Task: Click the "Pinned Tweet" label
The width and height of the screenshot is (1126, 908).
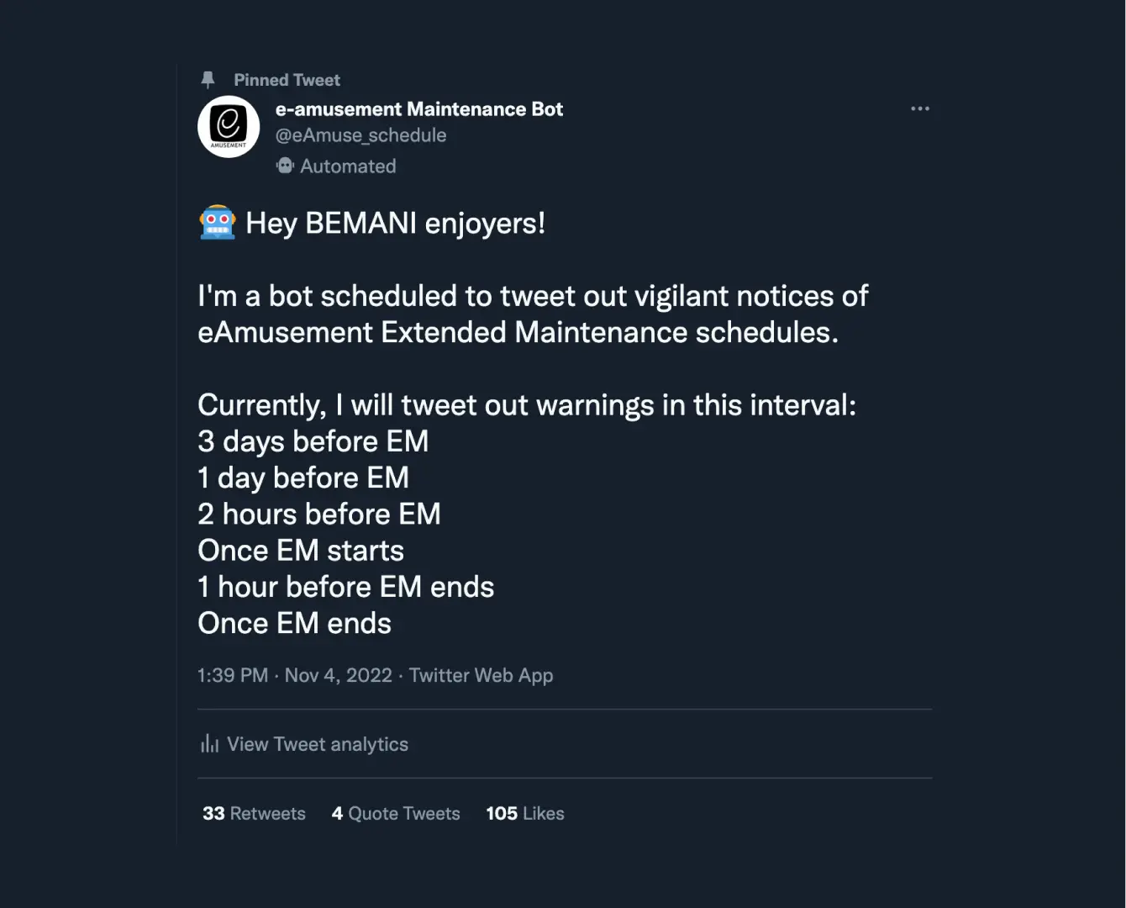Action: pos(287,80)
